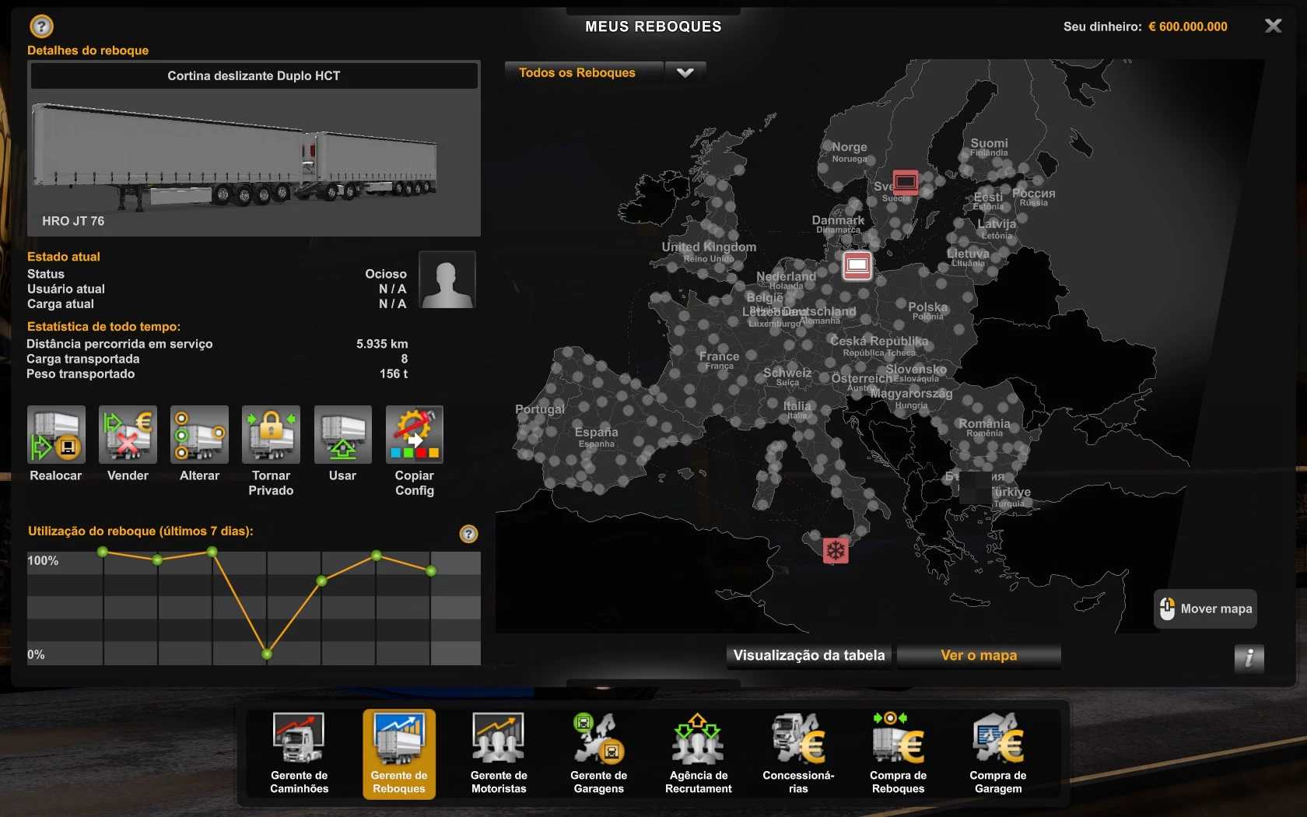Open Gerente de Caminhões
This screenshot has width=1307, height=817.
point(300,753)
